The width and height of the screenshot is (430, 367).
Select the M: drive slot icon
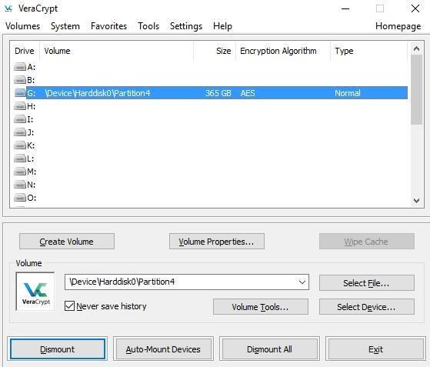tap(20, 172)
